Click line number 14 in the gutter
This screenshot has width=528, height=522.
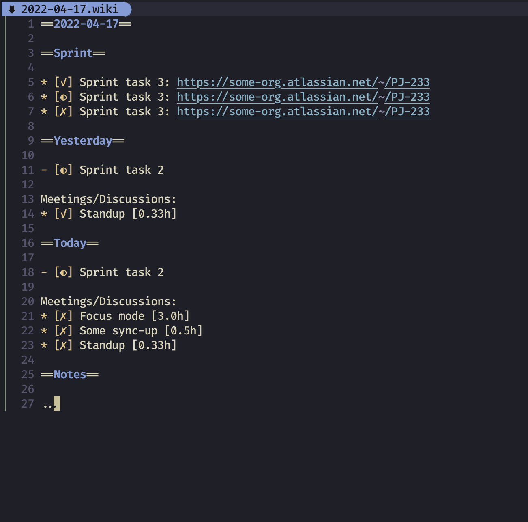click(28, 214)
